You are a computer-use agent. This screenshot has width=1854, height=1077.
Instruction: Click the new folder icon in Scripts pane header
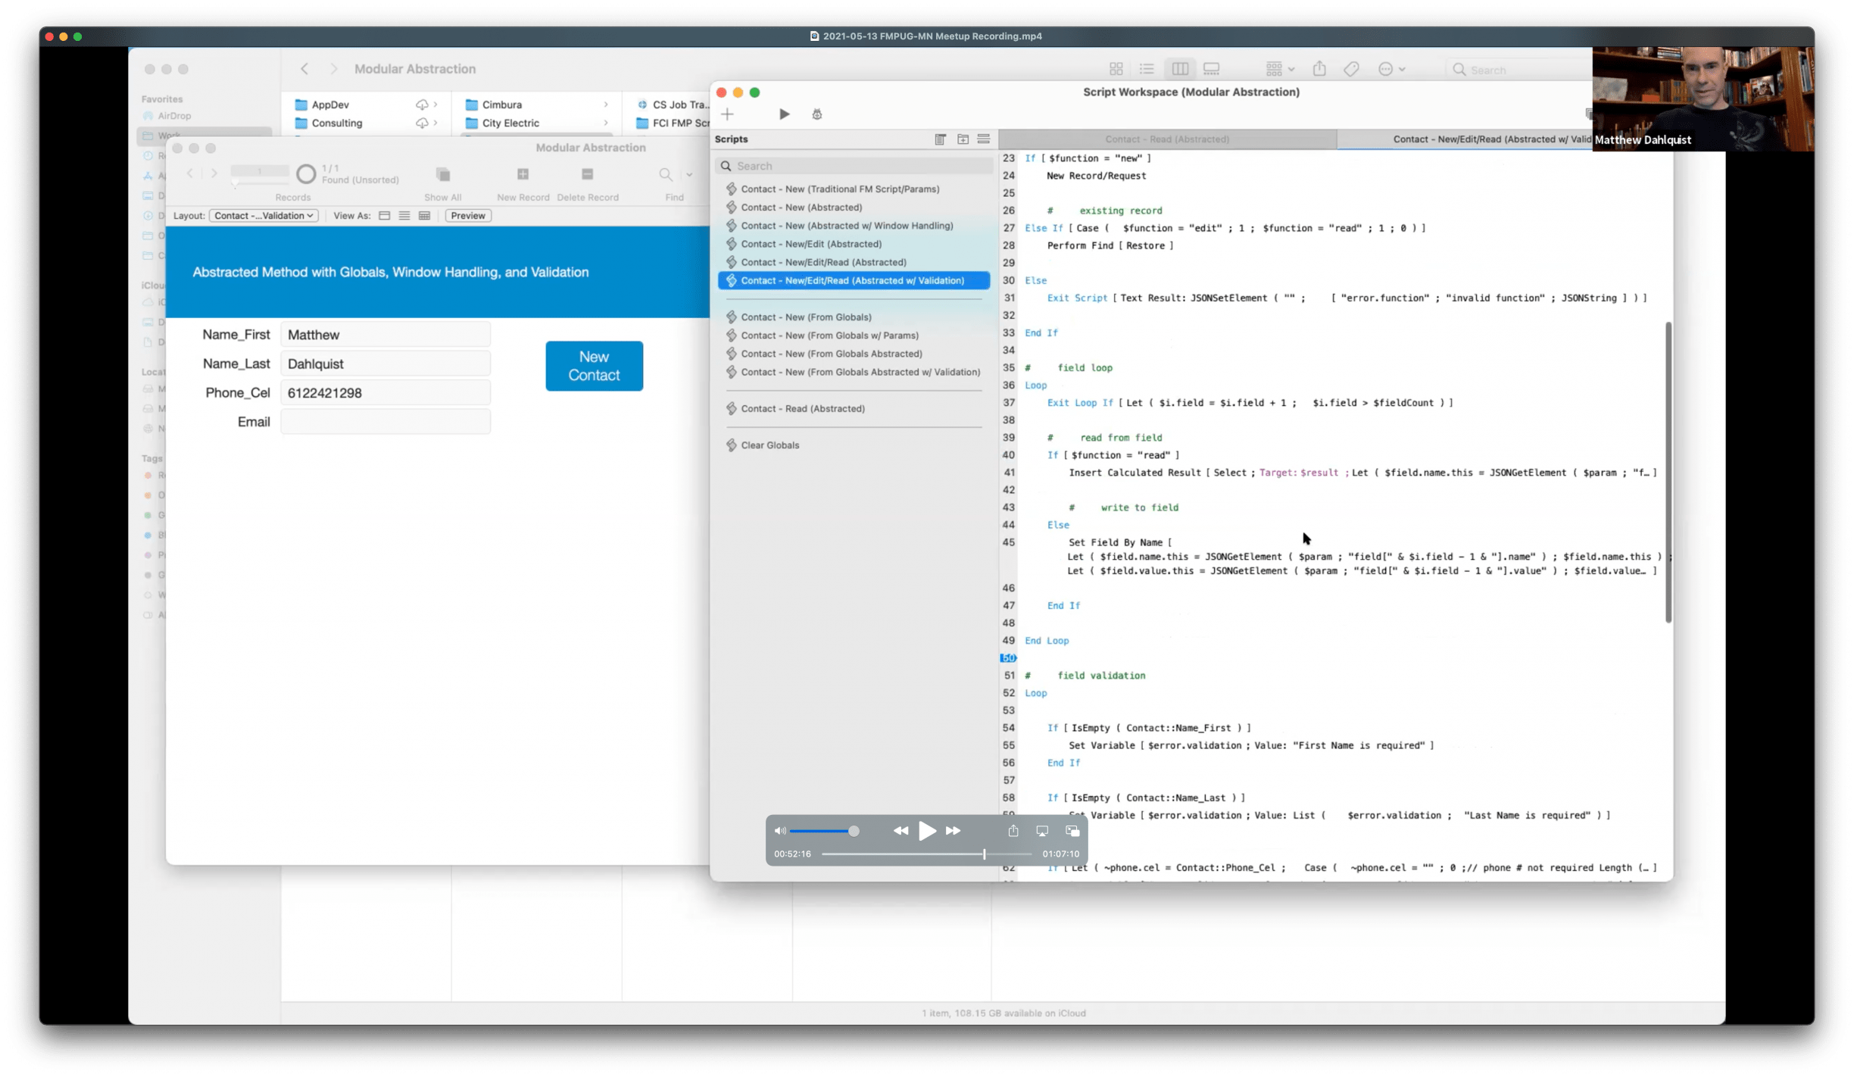(x=963, y=139)
